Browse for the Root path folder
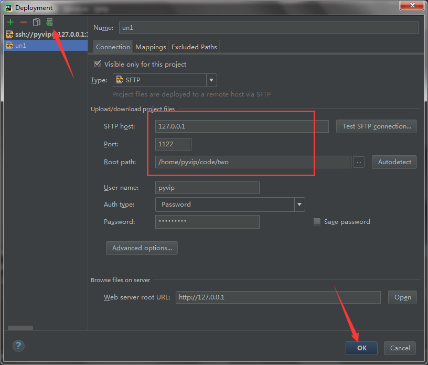Image resolution: width=428 pixels, height=365 pixels. pos(359,162)
